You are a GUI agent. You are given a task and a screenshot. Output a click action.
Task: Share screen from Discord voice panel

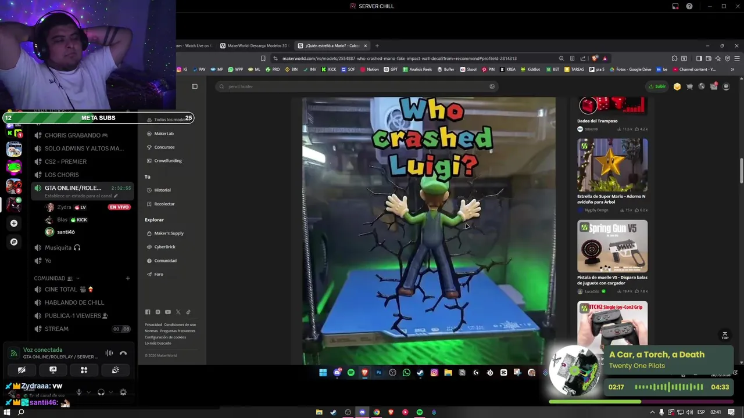click(x=53, y=370)
